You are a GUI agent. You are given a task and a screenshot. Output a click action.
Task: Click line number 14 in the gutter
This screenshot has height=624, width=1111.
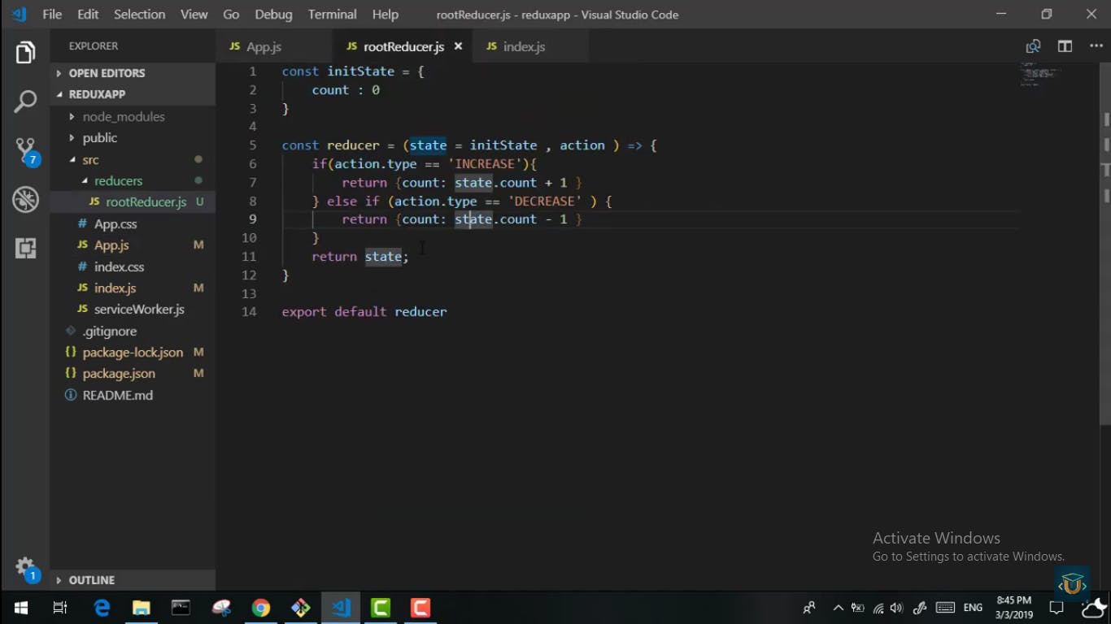(x=249, y=312)
